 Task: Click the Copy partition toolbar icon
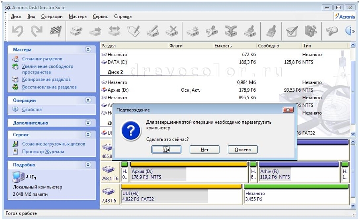pos(76,31)
